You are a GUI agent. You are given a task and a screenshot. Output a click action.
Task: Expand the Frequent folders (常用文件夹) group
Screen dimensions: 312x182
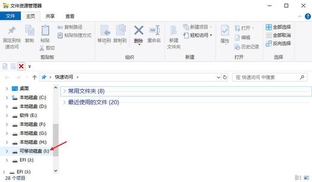64,91
